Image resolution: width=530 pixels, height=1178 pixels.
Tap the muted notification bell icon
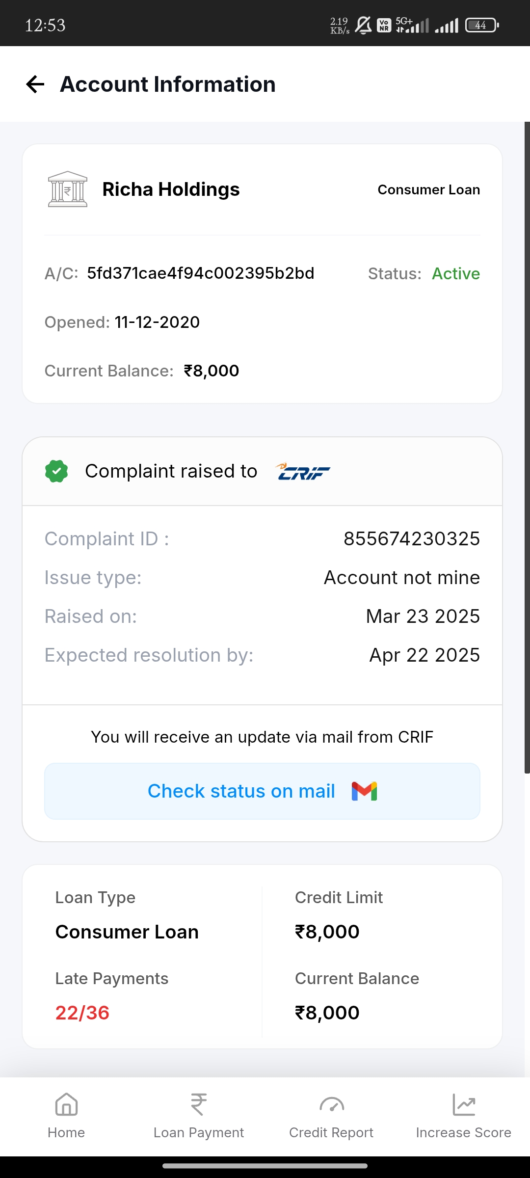pyautogui.click(x=363, y=25)
